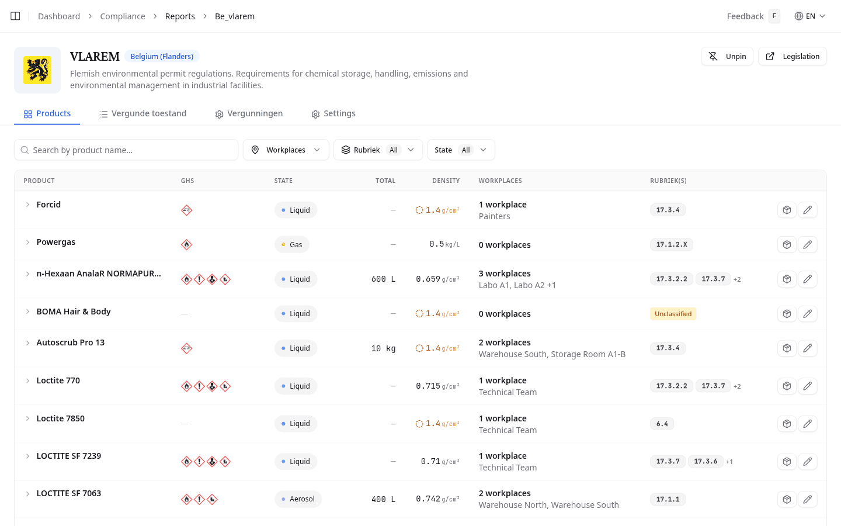
Task: Click the Unpin button
Action: coord(727,56)
